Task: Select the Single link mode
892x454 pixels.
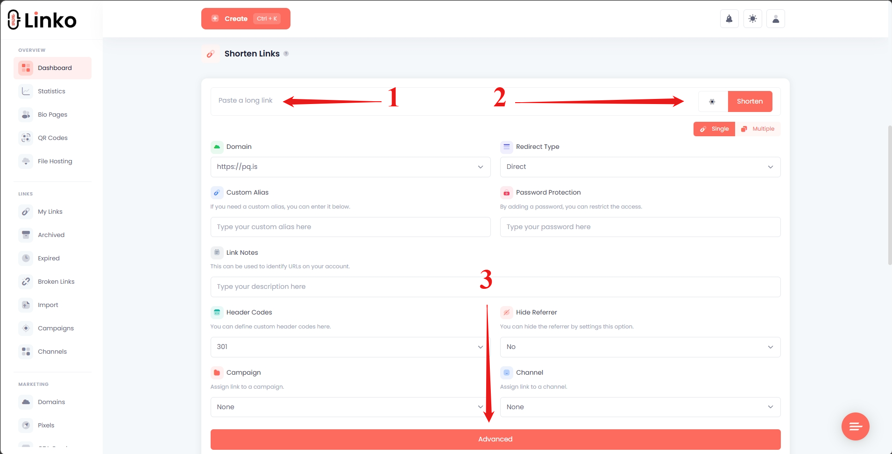Action: click(715, 129)
